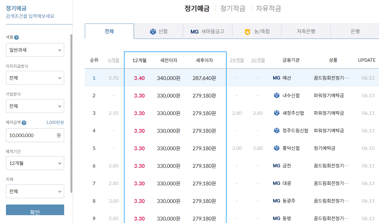The image size is (379, 223).
Task: Click 대광 institution name
Action: click(287, 183)
